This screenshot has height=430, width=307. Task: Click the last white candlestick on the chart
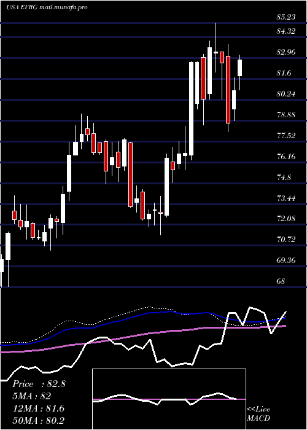pos(240,68)
